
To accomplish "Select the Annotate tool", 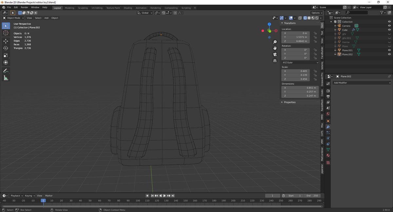I will pos(6,71).
